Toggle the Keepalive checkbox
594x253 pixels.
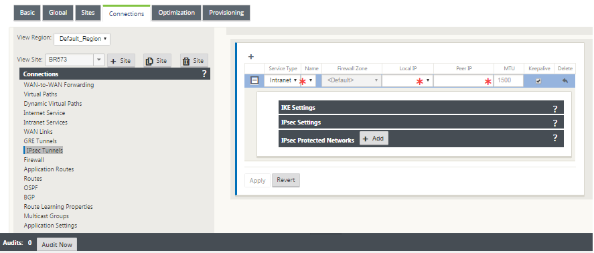point(538,81)
